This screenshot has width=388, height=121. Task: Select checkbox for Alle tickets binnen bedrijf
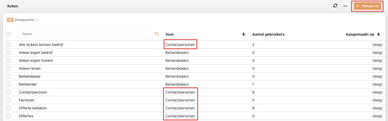(8, 45)
